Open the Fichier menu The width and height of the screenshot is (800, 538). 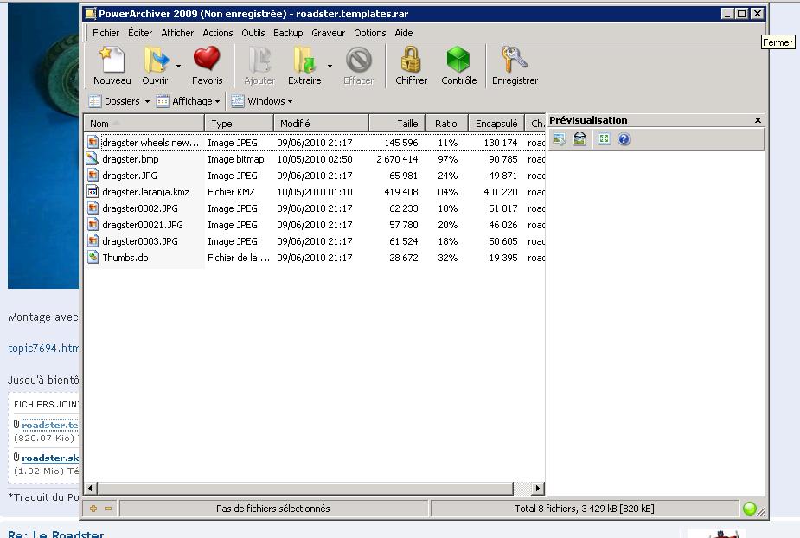point(106,33)
